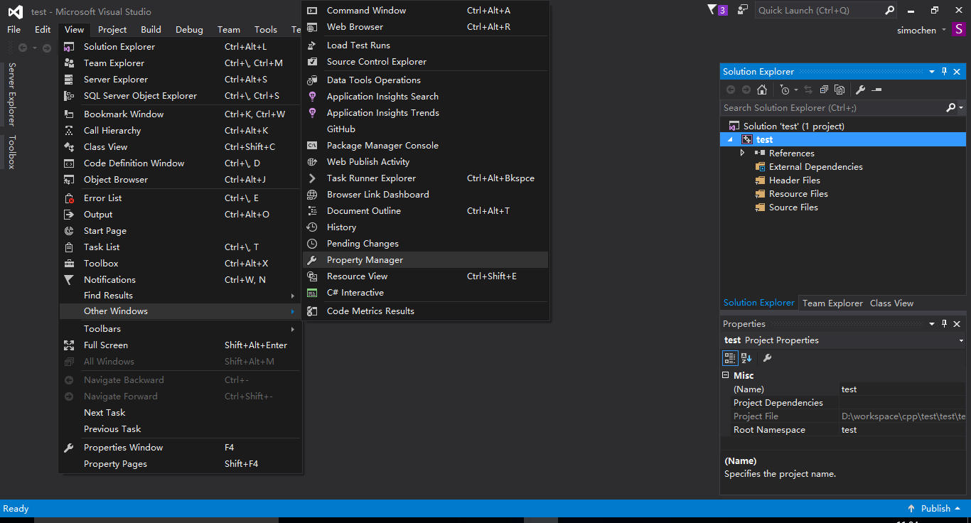The height and width of the screenshot is (523, 971).
Task: Open the Project menu in menu bar
Action: [112, 30]
